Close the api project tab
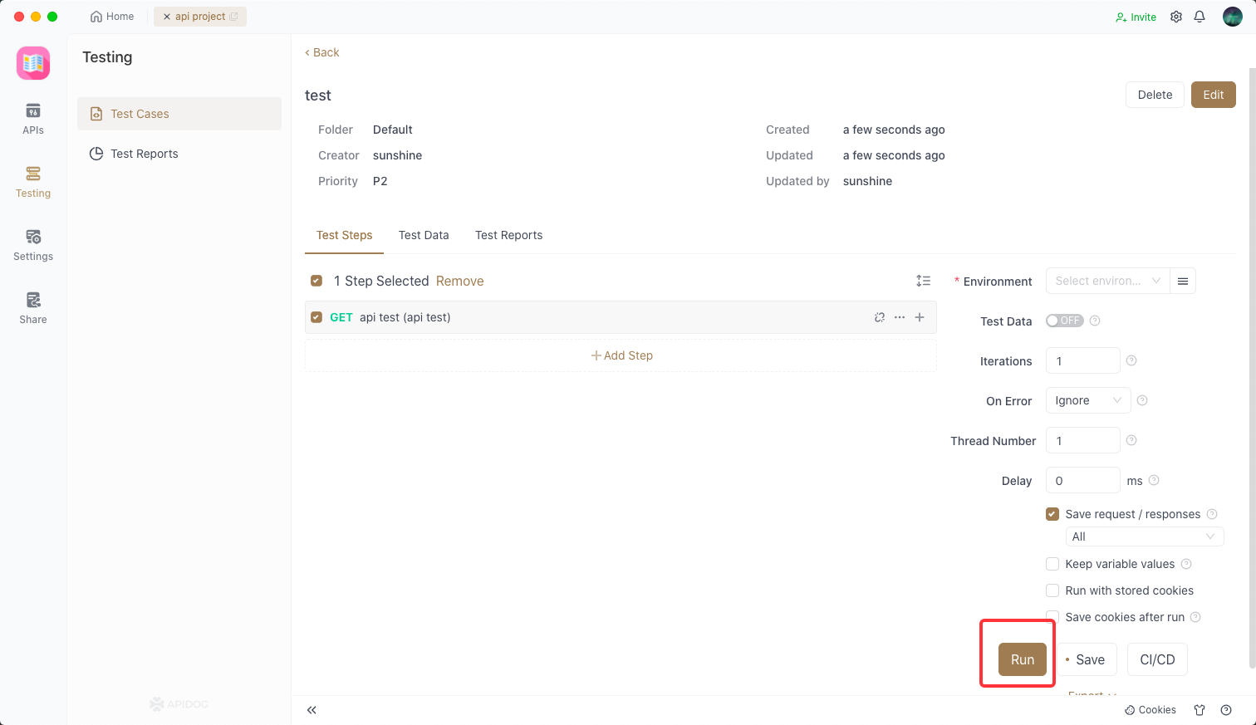The width and height of the screenshot is (1256, 725). [167, 17]
